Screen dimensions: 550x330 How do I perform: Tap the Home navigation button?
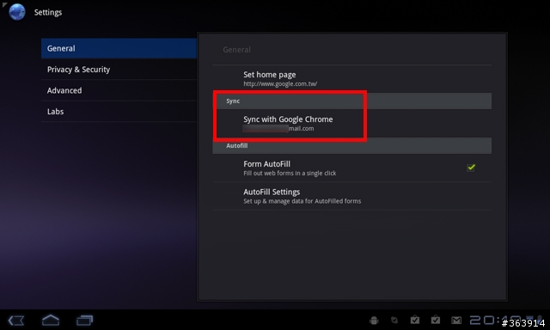pos(51,320)
